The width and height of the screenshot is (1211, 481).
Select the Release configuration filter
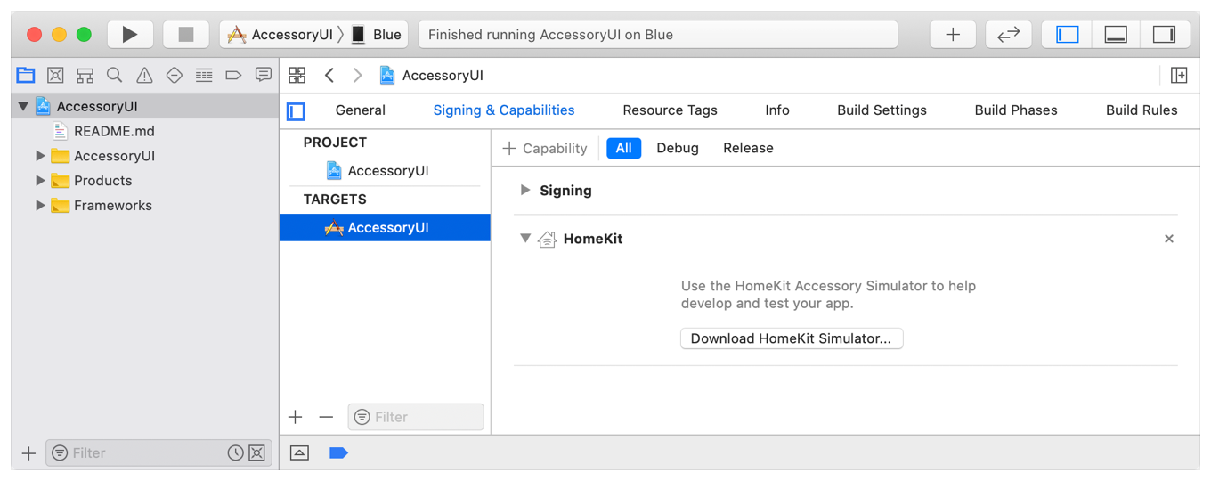(748, 148)
